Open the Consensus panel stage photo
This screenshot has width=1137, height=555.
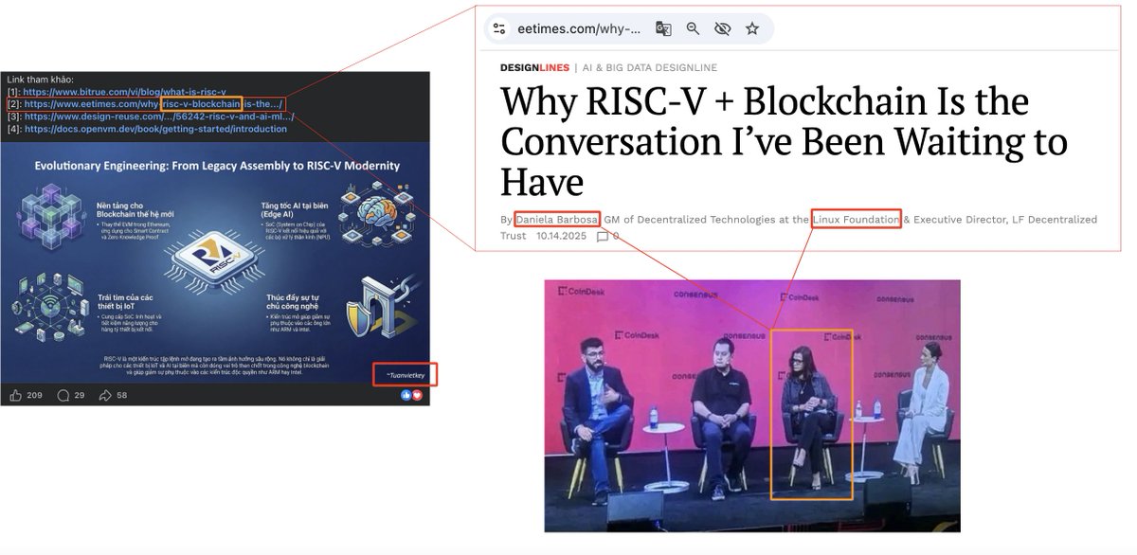751,405
